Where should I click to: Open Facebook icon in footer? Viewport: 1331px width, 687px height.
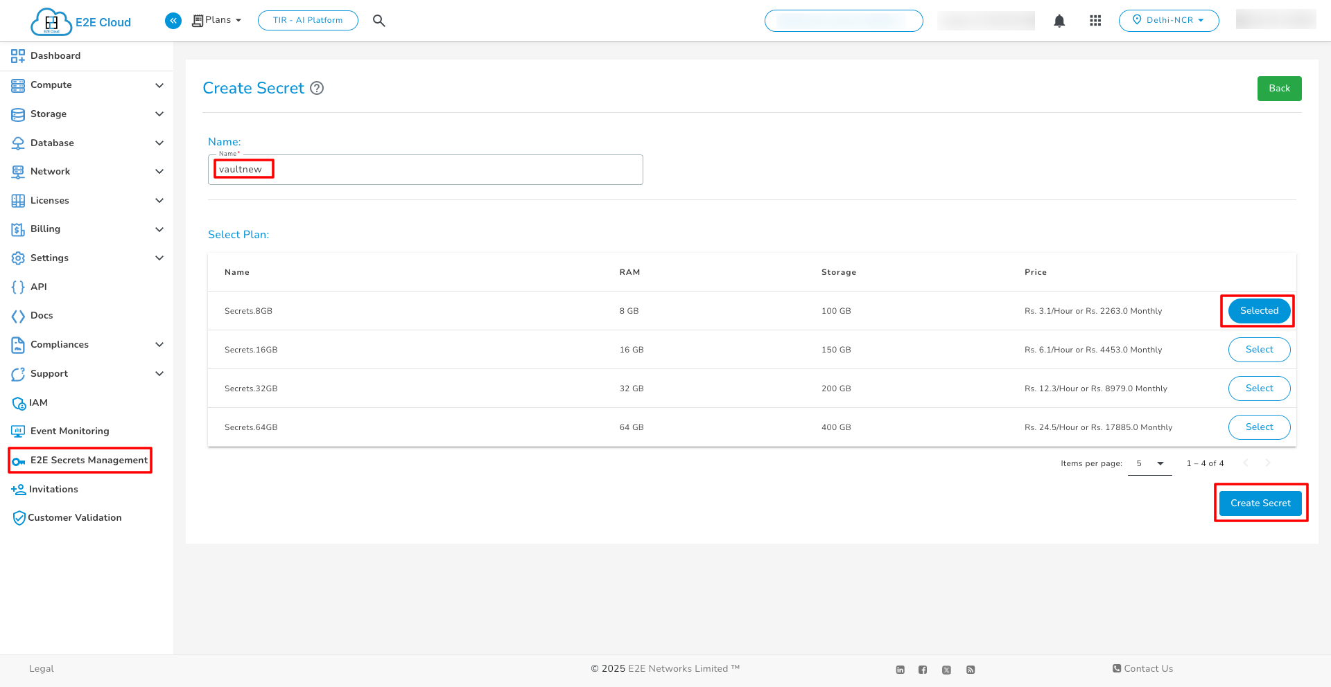pos(923,670)
